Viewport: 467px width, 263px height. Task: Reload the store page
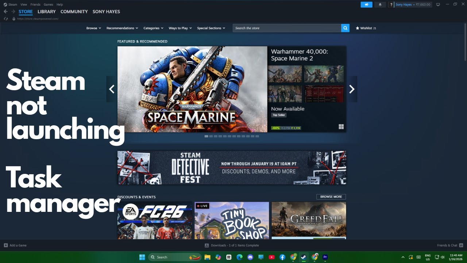point(5,19)
